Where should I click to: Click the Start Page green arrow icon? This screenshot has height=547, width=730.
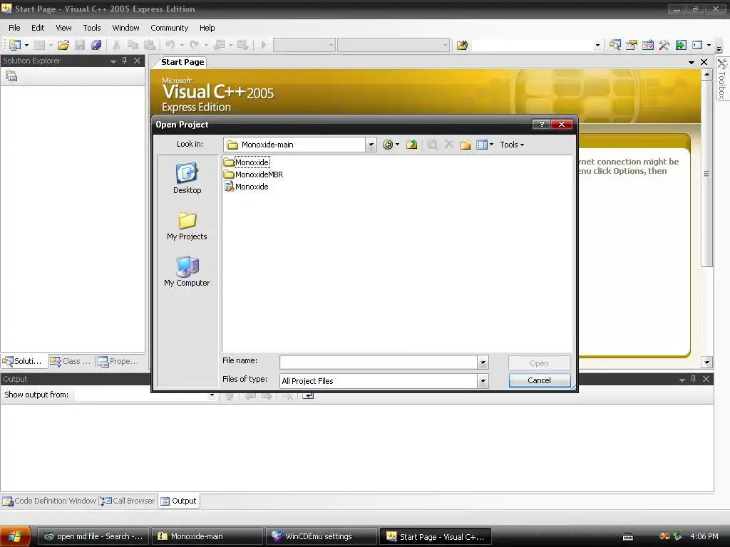pos(681,45)
